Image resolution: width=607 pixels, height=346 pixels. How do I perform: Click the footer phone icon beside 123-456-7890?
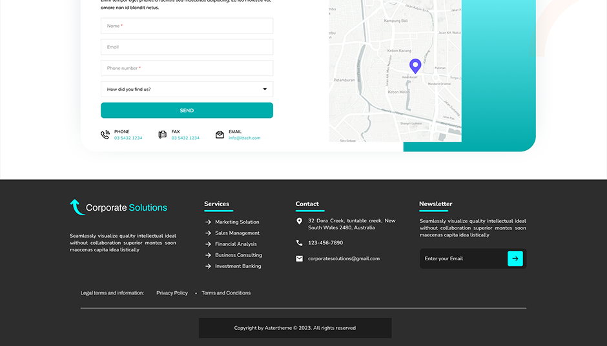(x=299, y=243)
